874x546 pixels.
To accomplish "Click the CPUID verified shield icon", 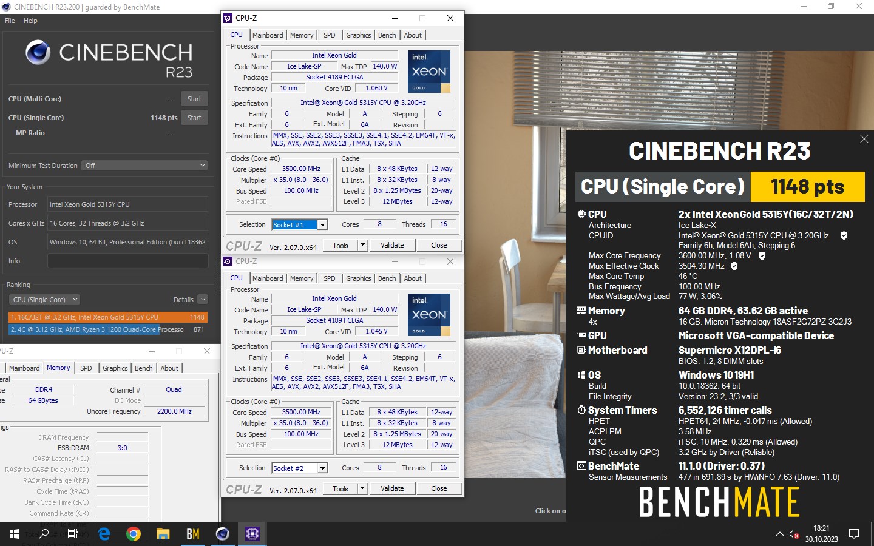I will tap(844, 235).
